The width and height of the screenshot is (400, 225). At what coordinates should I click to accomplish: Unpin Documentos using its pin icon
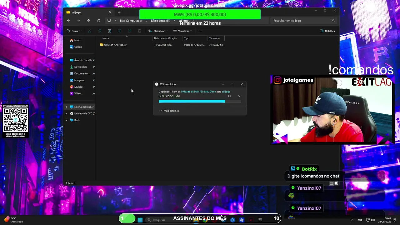(x=94, y=73)
